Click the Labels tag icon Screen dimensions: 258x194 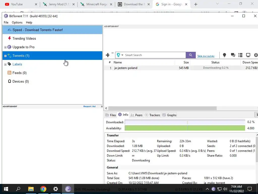tap(9, 64)
